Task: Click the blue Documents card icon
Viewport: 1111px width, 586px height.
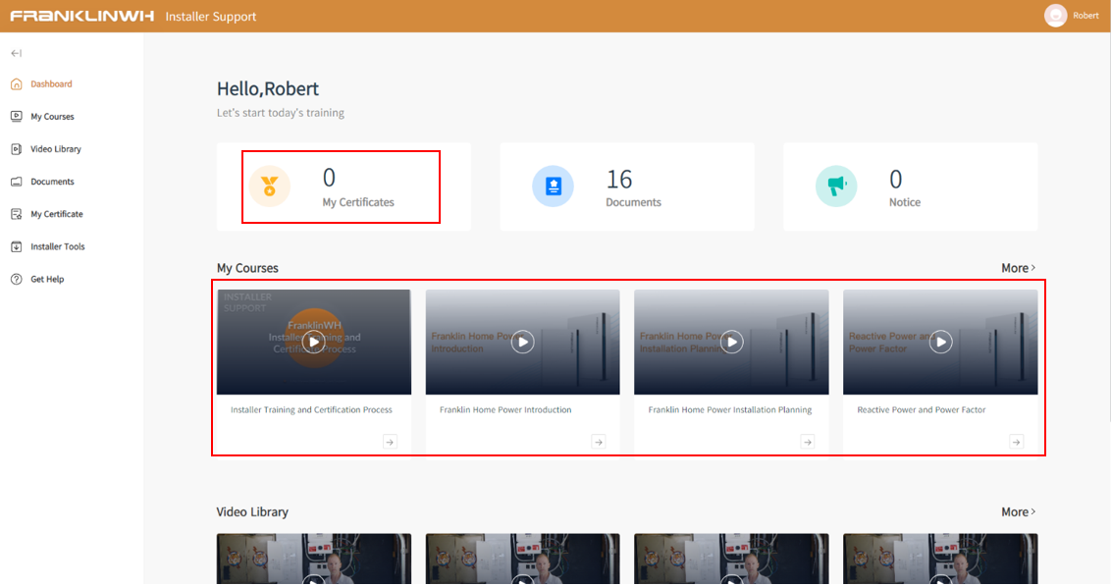Action: [553, 186]
